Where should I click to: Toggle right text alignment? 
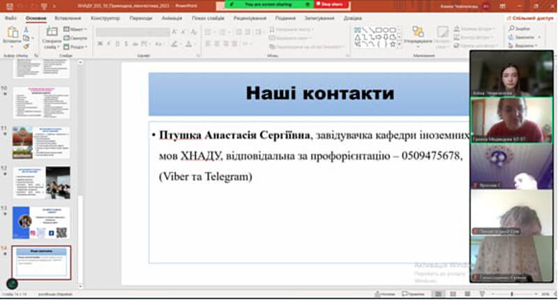(x=225, y=44)
